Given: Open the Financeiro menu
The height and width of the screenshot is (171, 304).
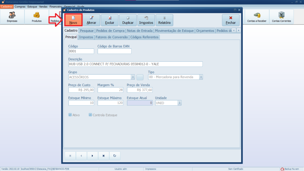Looking at the screenshot, I should (56, 7).
